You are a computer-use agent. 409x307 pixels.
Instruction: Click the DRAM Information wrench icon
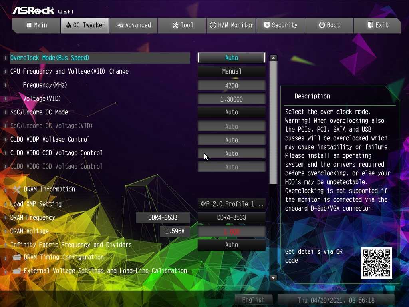(x=16, y=189)
